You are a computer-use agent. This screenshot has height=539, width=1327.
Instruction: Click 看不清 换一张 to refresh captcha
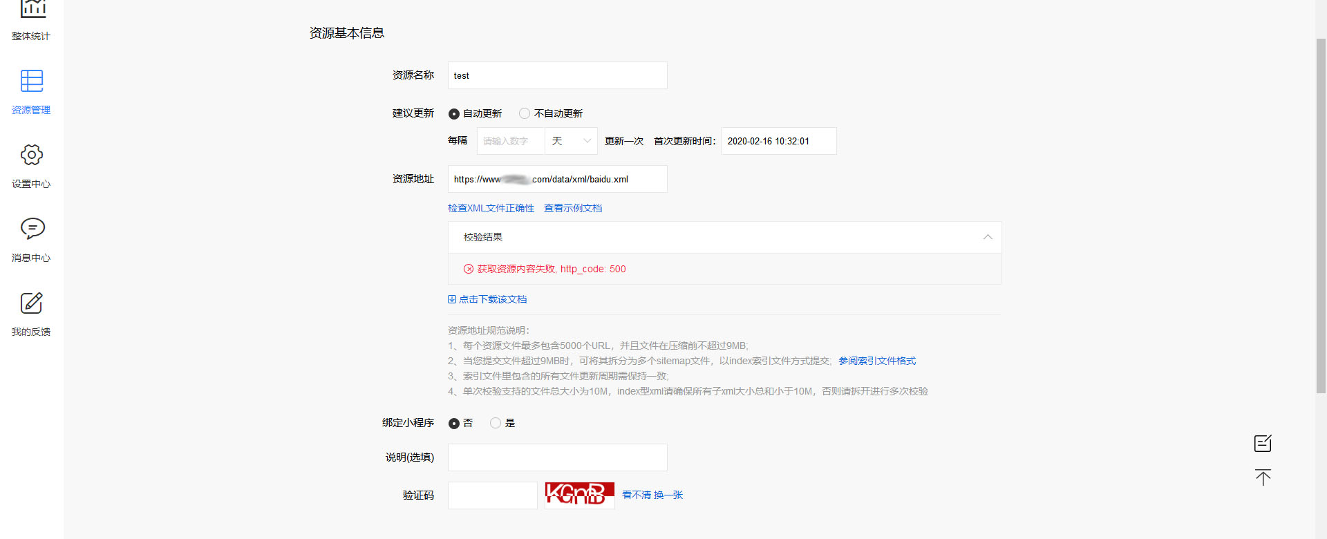click(652, 495)
